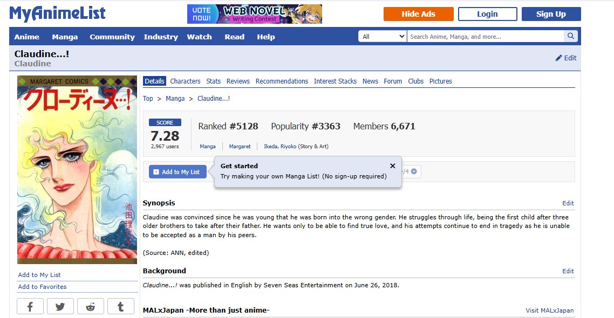Click the search input field

click(x=485, y=36)
